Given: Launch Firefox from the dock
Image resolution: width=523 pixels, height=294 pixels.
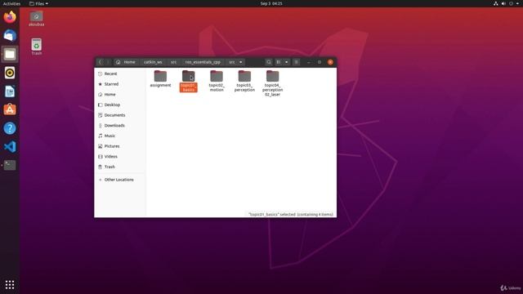Looking at the screenshot, I should pos(10,17).
